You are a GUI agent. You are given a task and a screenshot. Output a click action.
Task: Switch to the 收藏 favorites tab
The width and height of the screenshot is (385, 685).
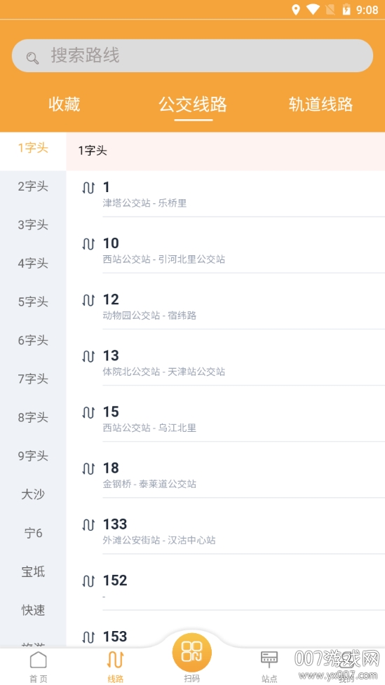pyautogui.click(x=65, y=104)
